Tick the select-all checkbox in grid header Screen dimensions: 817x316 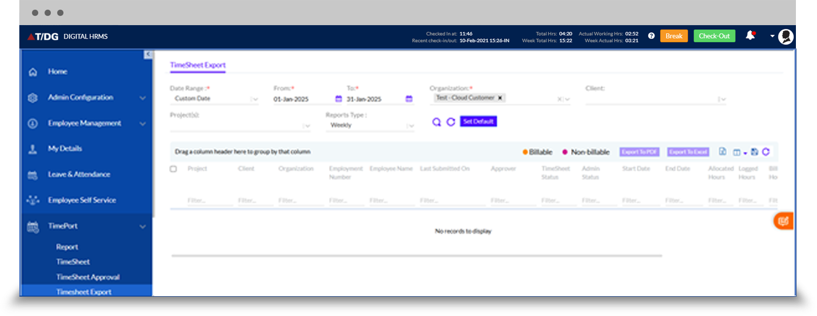(173, 169)
